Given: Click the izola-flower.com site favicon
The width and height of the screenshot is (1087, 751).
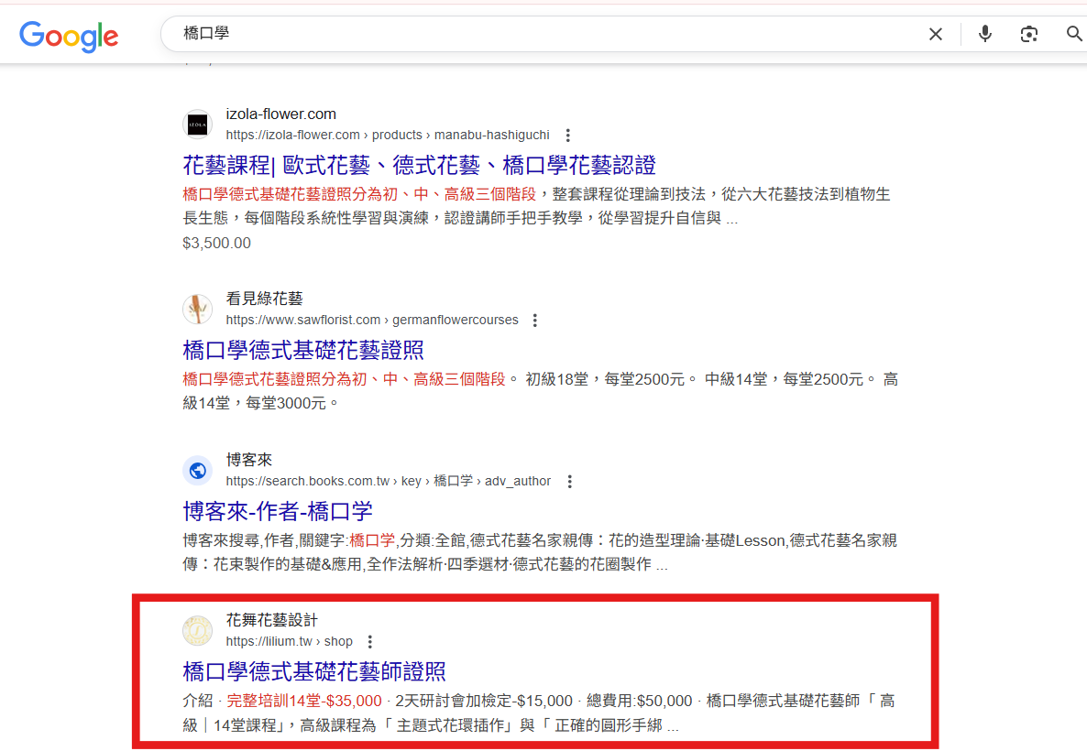Looking at the screenshot, I should [x=198, y=125].
